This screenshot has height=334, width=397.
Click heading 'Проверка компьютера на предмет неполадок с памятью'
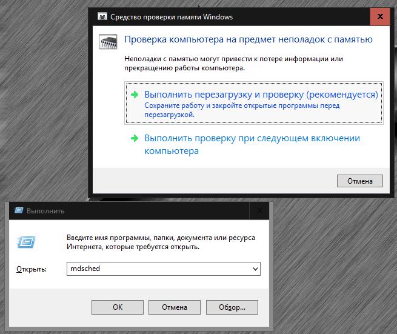coord(249,39)
